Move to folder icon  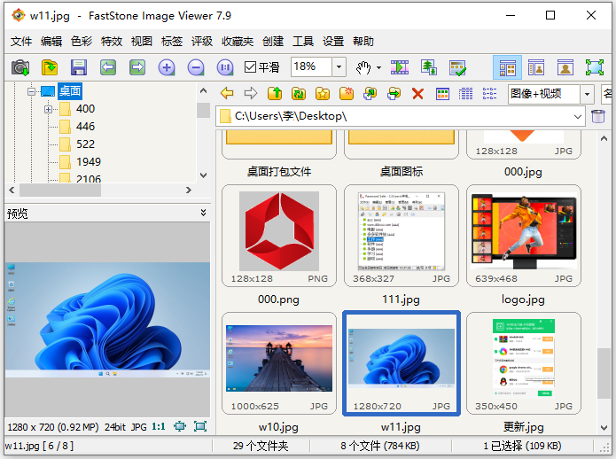pyautogui.click(x=394, y=93)
